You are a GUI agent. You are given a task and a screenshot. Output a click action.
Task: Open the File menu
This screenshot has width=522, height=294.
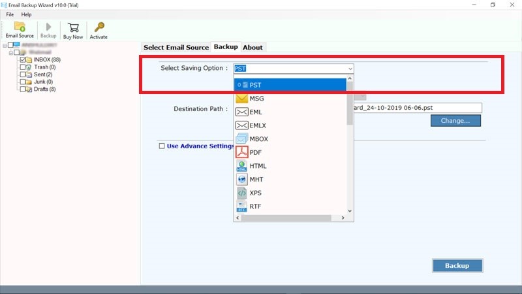(x=10, y=14)
